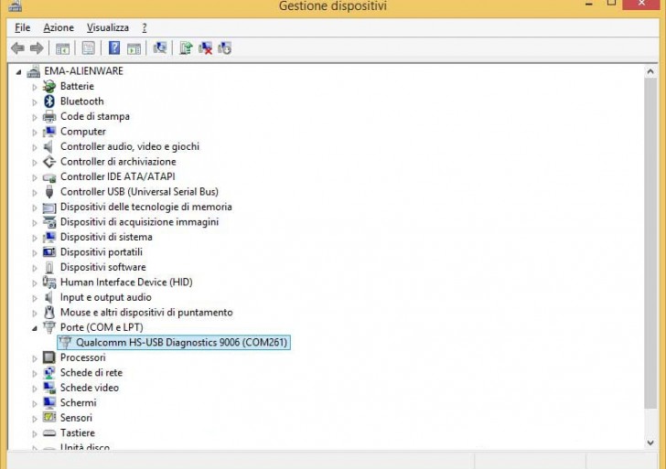Expand the Dispositivi software node
This screenshot has height=469, width=666.
point(35,268)
